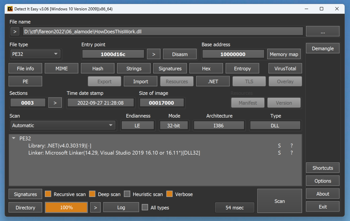Open sections list with arrow button

[x=55, y=103]
